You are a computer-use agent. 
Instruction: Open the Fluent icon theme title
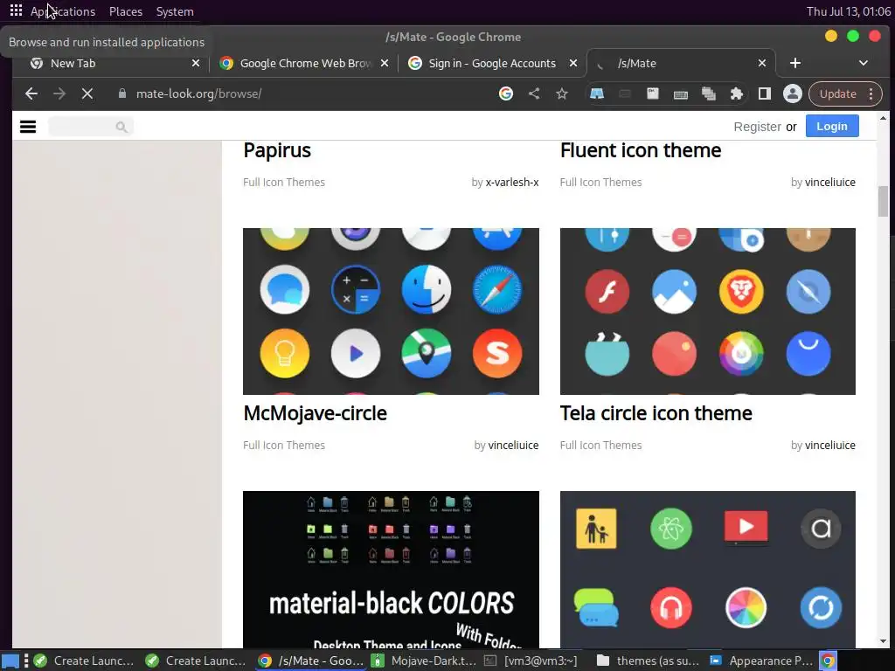click(641, 150)
